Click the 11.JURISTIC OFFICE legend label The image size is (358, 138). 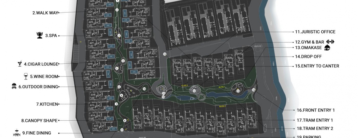tap(315, 32)
